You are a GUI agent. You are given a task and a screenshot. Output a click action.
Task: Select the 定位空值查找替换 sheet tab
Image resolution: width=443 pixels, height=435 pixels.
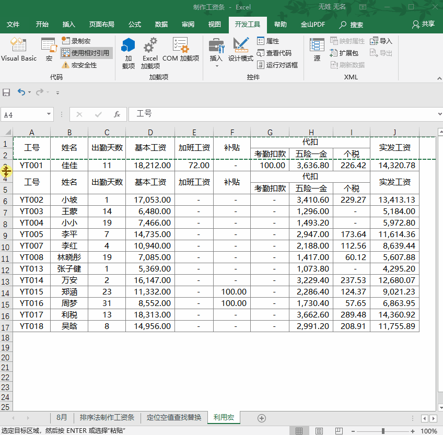coord(174,417)
